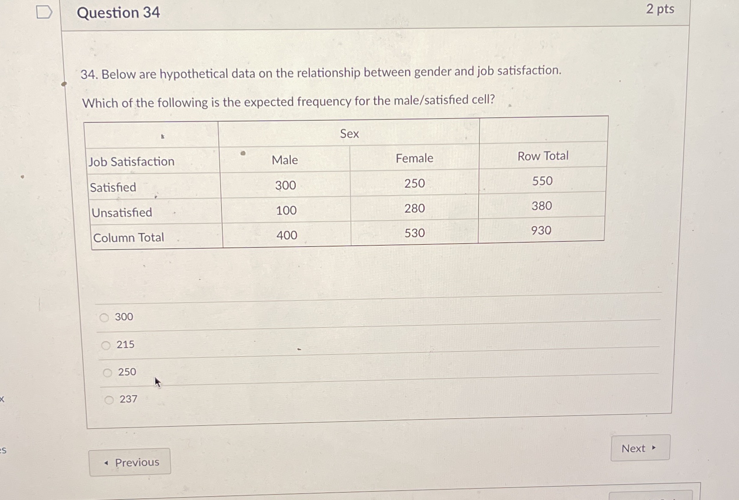Click the Row Total header cell
This screenshot has height=500, width=739.
click(x=542, y=156)
